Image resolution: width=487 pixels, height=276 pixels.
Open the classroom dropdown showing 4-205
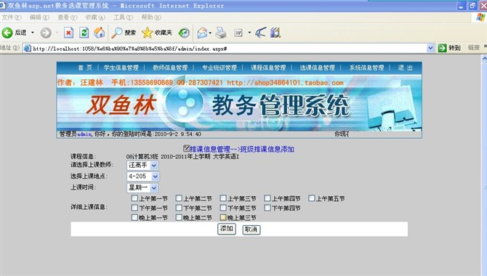pos(143,176)
